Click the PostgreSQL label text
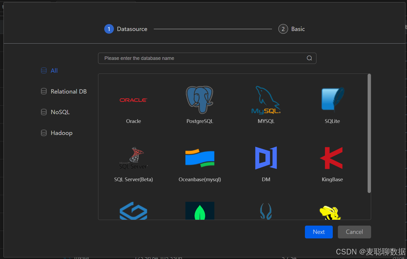Image resolution: width=407 pixels, height=259 pixels. pyautogui.click(x=200, y=121)
